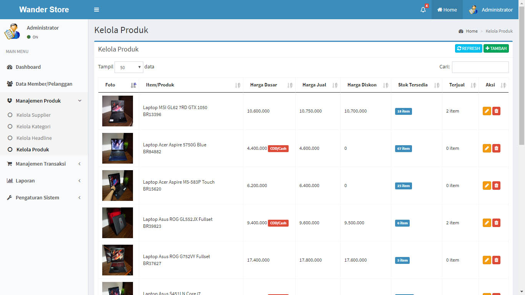Click the ON status indicator
525x295 pixels.
tap(33, 37)
